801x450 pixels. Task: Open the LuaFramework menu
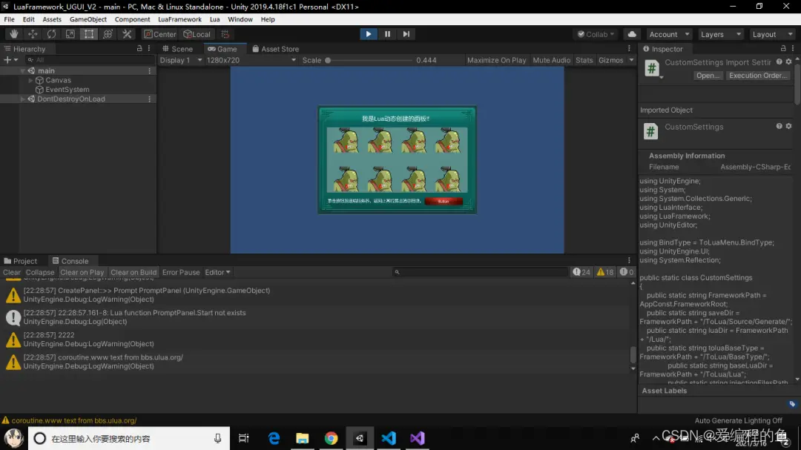(179, 19)
